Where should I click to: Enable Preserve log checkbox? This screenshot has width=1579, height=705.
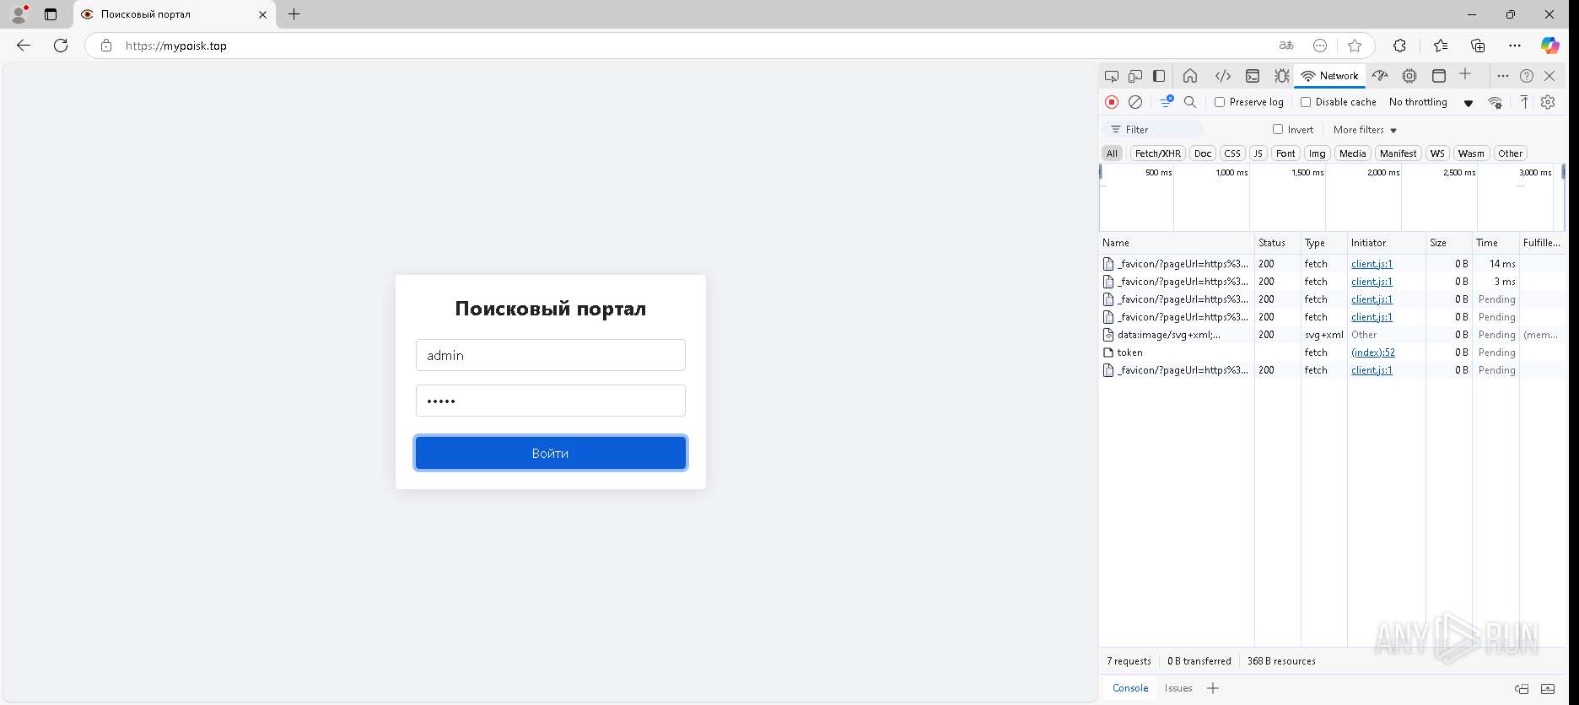pyautogui.click(x=1220, y=102)
